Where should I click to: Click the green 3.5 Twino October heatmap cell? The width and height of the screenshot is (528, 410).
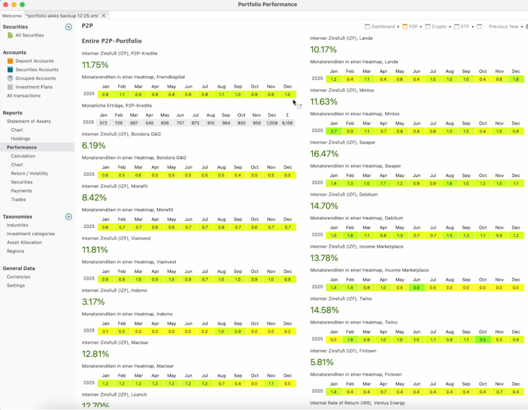[x=483, y=339]
